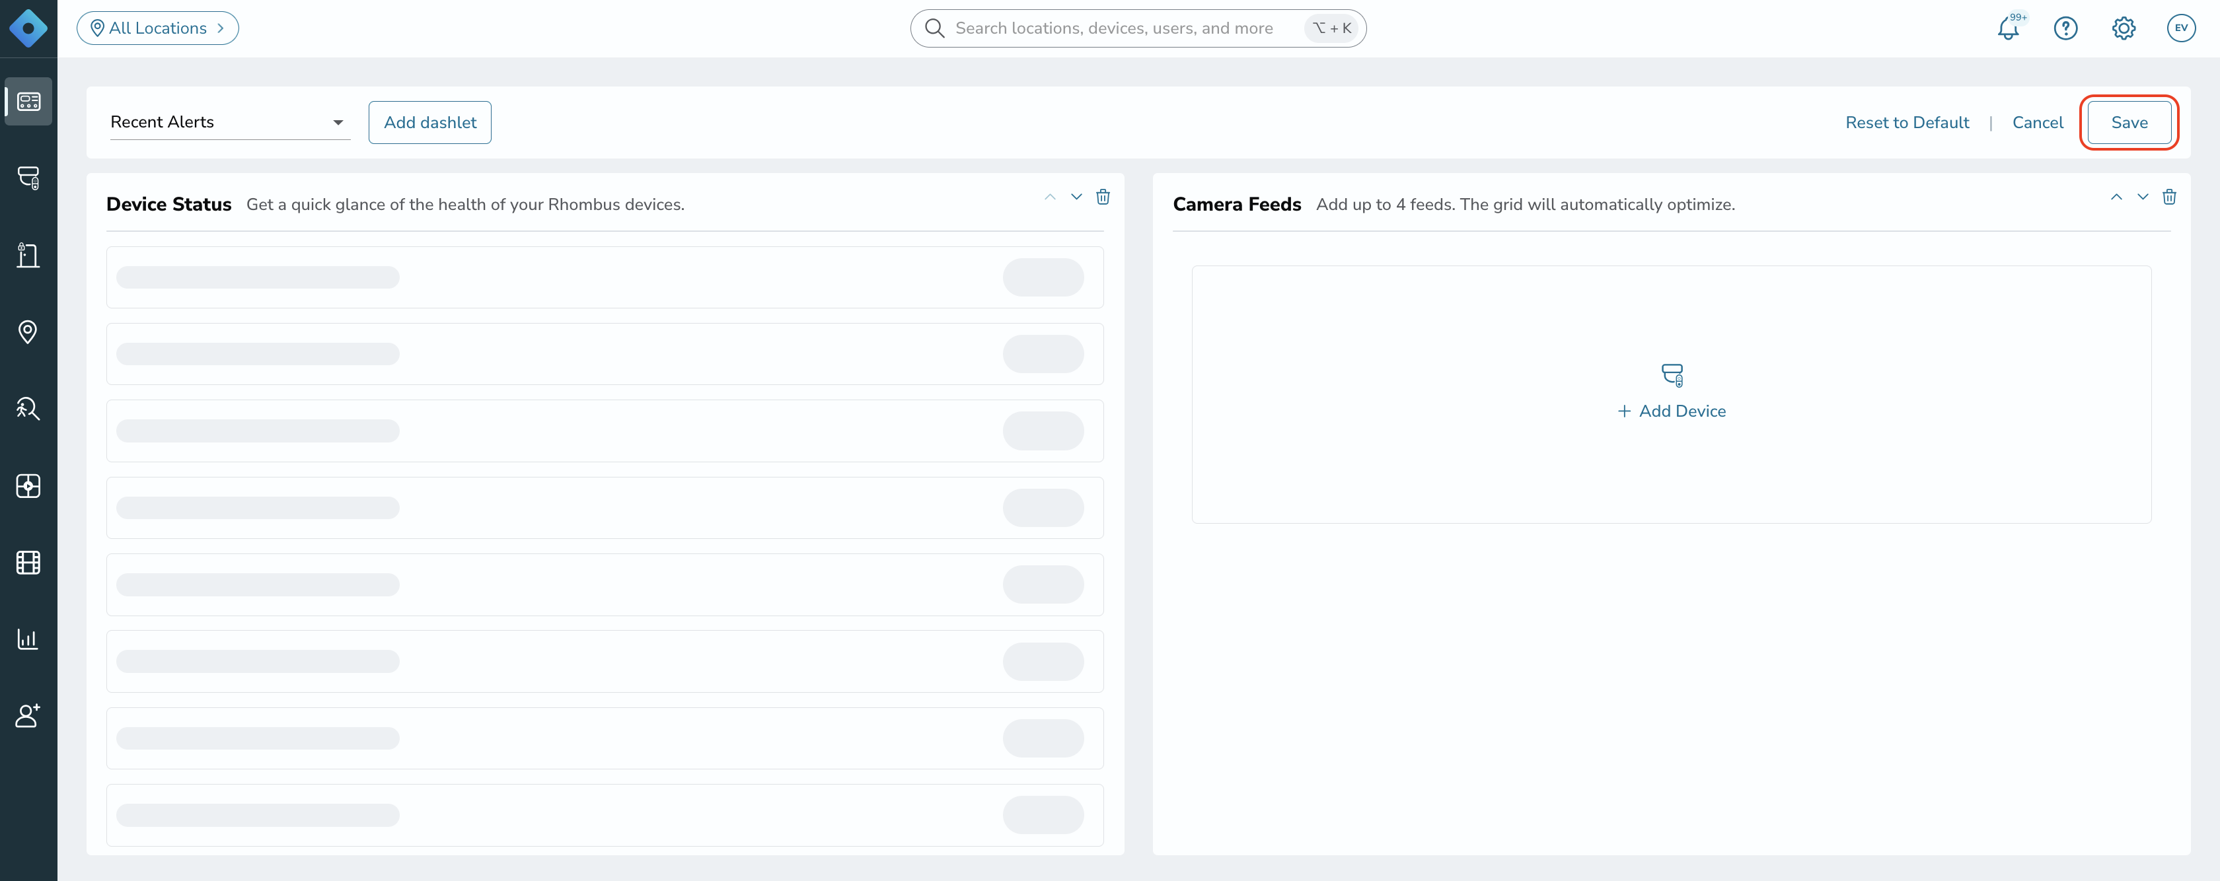This screenshot has height=881, width=2220.
Task: Focus the global search field
Action: point(1138,28)
